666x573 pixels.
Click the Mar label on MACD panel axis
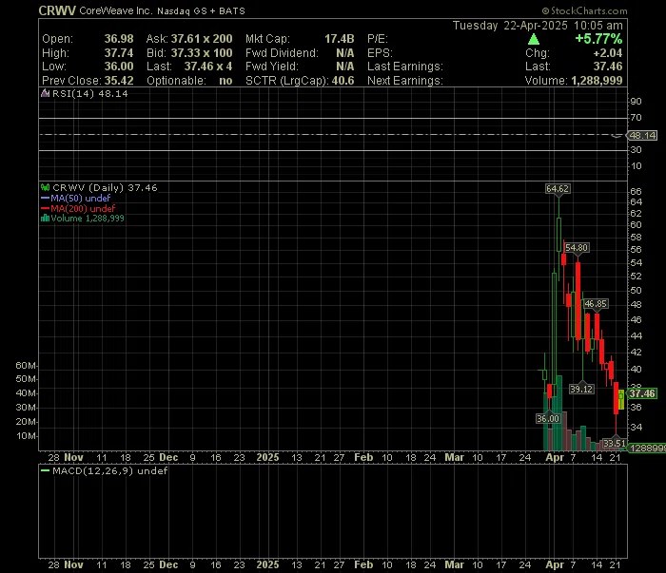coord(454,564)
